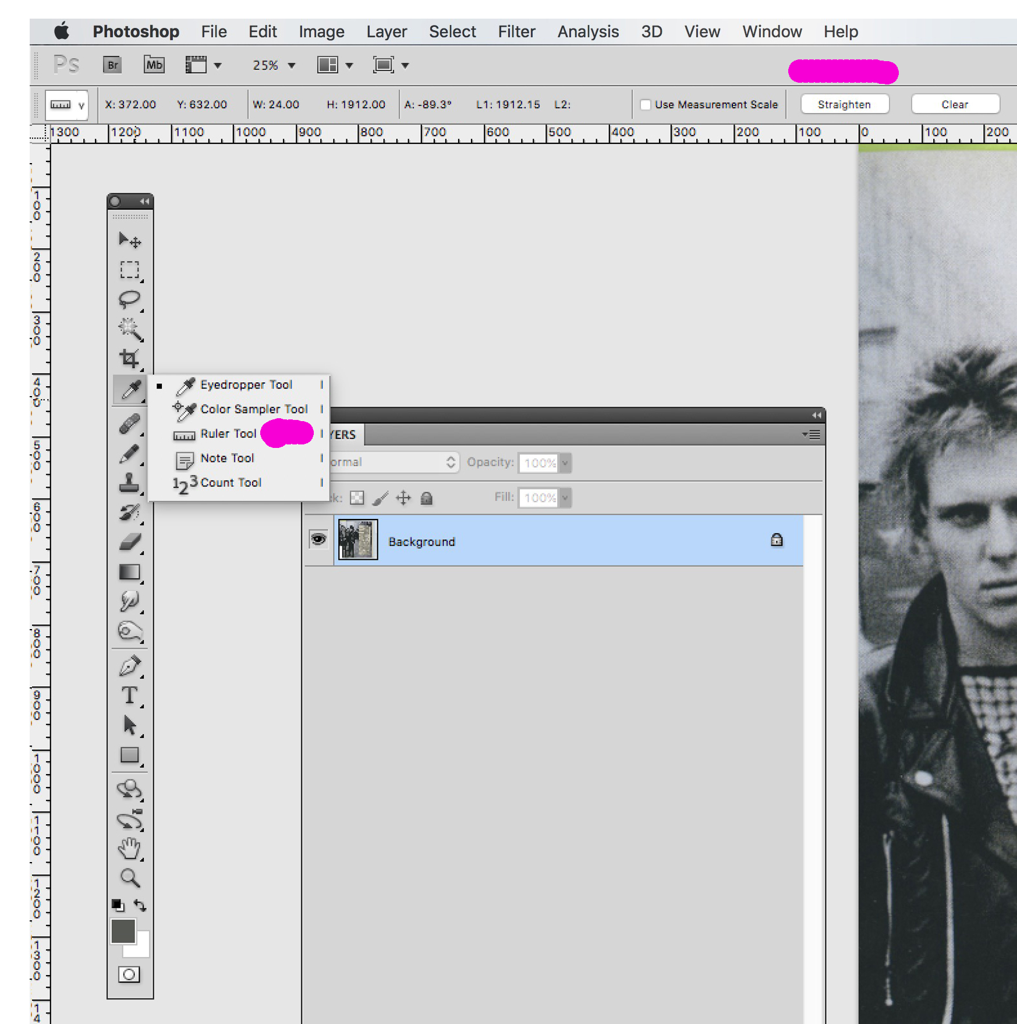Launch Adobe Bridge from the Br icon

coord(113,65)
